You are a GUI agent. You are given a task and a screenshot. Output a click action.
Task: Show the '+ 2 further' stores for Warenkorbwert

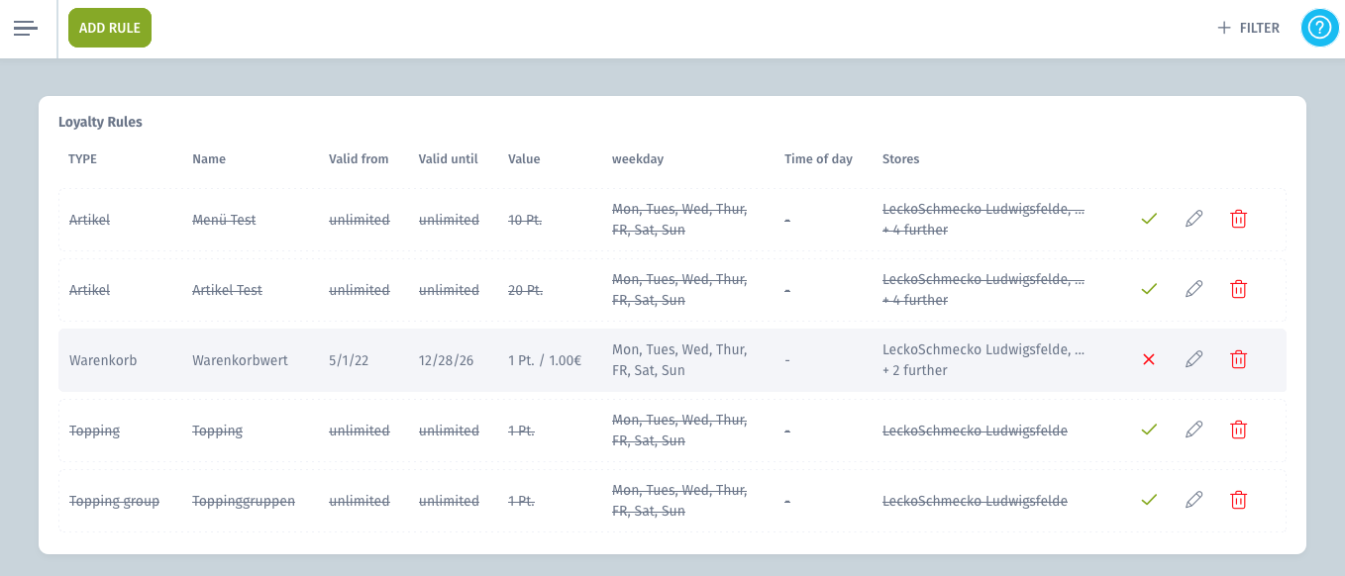point(915,370)
